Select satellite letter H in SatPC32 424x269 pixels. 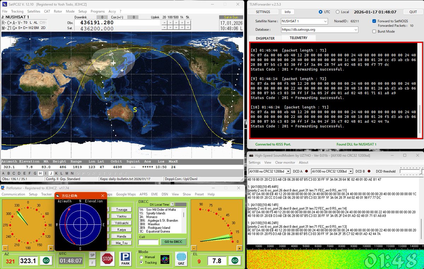pos(40,173)
